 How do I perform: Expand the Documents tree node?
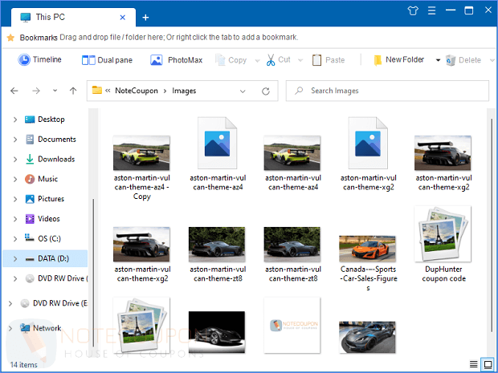point(15,140)
